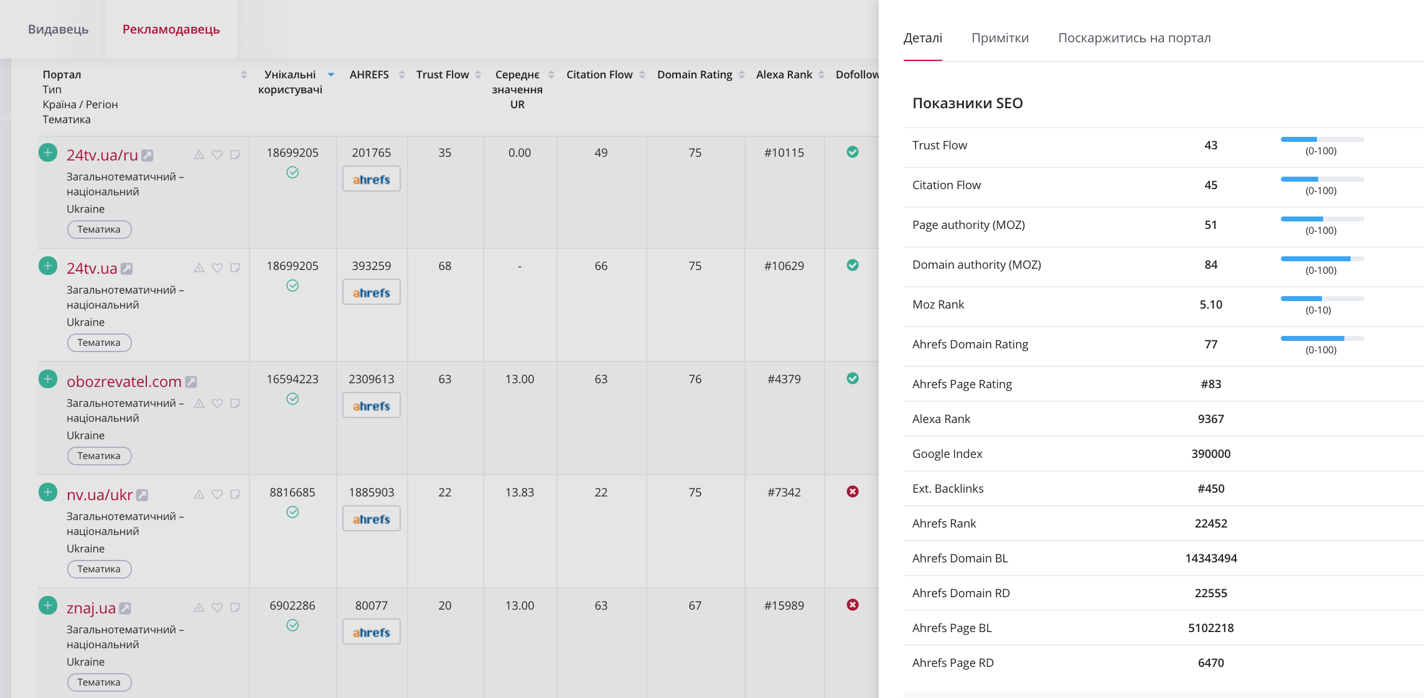This screenshot has height=698, width=1424.
Task: Add 24tv.ua/ru portal with green plus icon
Action: 48,152
